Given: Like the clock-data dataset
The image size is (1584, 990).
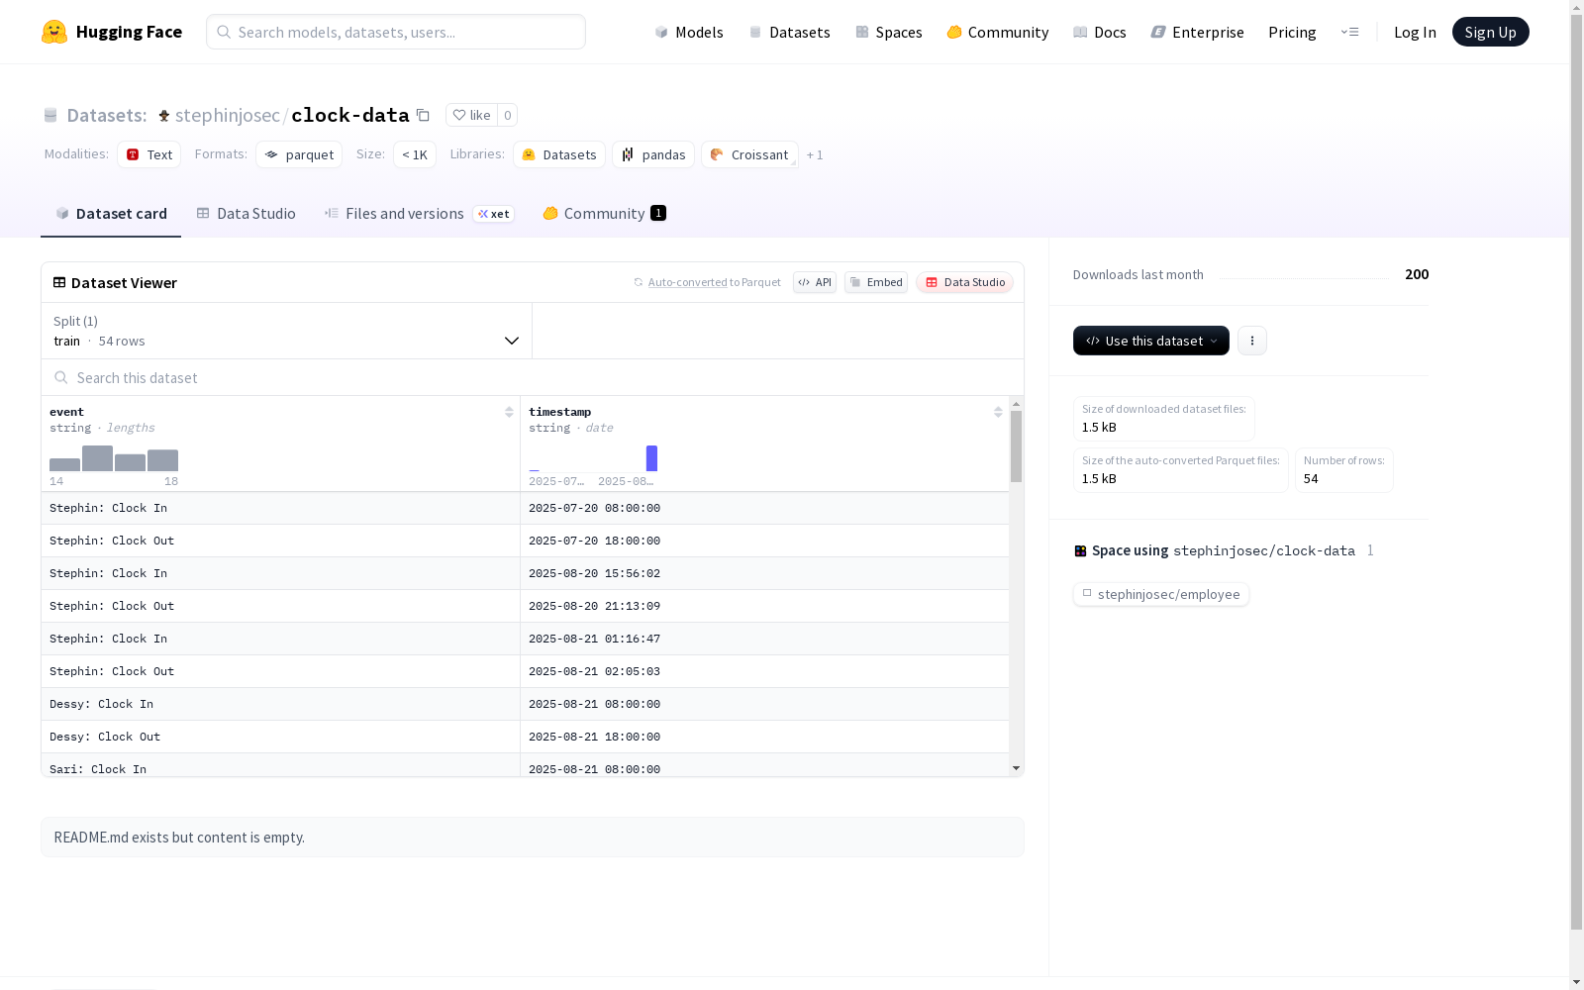Looking at the screenshot, I should pos(471,115).
